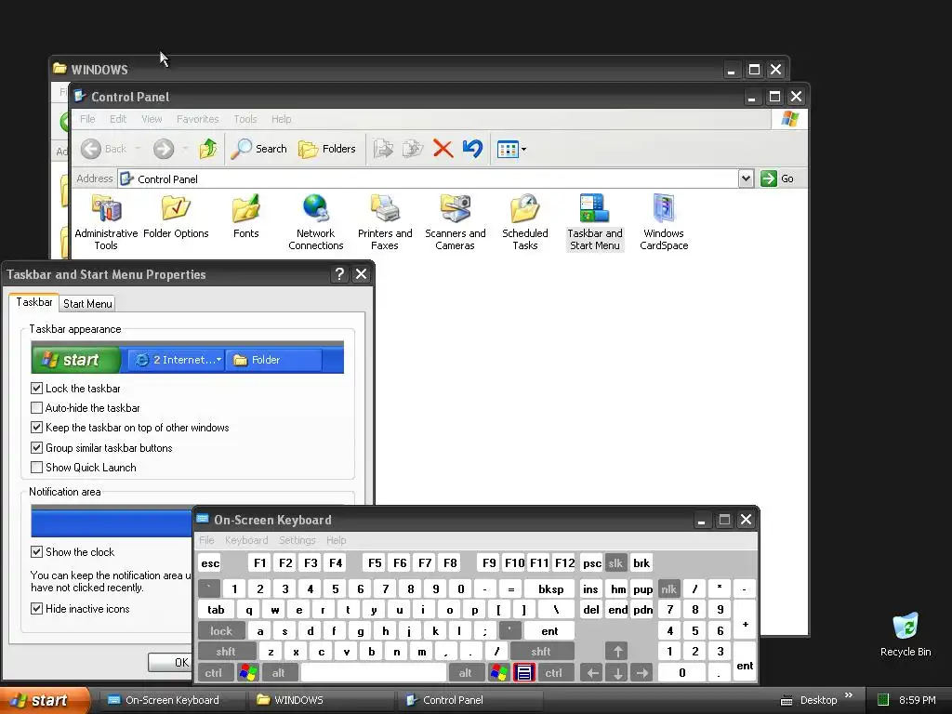Click the tab key on keyboard
The width and height of the screenshot is (952, 714).
216,610
